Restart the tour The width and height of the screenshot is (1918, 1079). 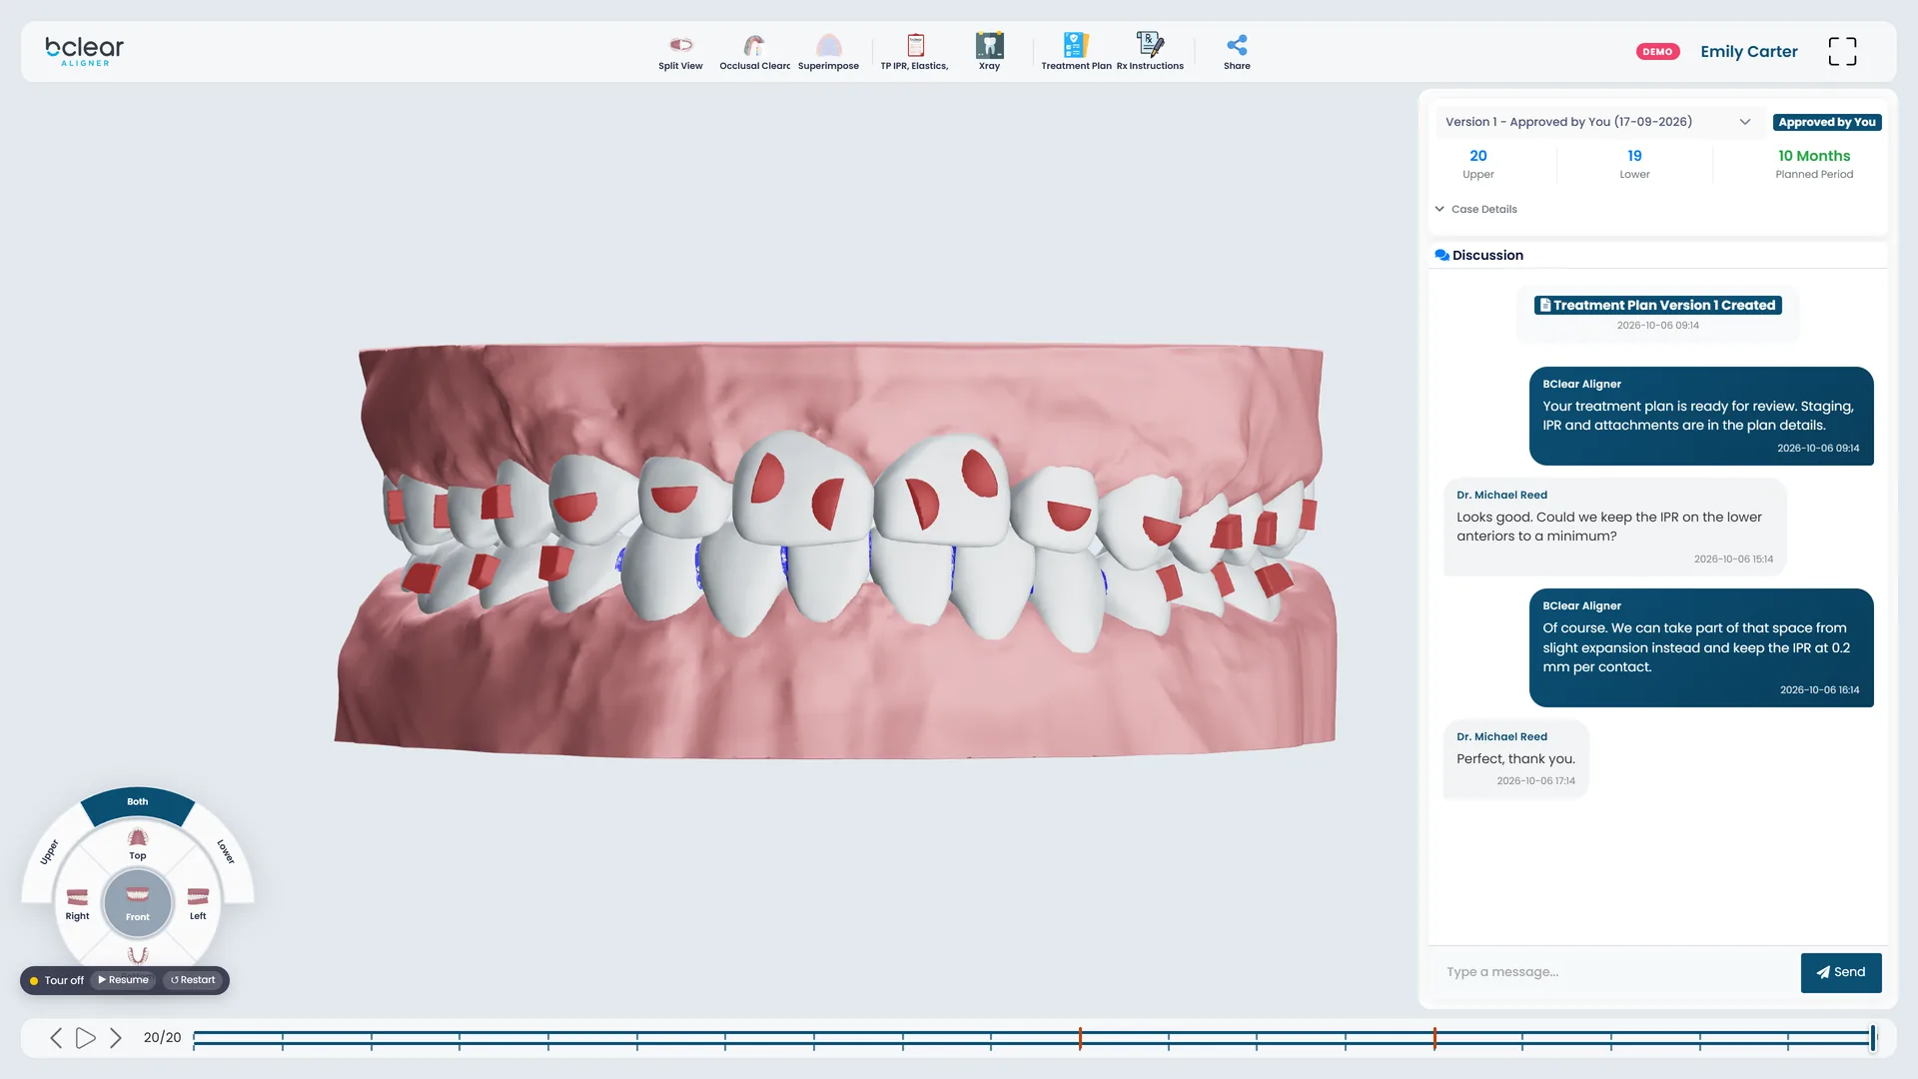[x=193, y=980]
